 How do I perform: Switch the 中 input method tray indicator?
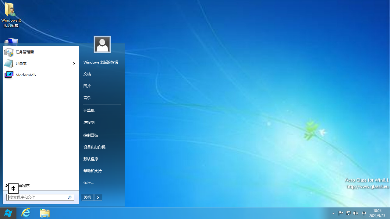[364, 213]
